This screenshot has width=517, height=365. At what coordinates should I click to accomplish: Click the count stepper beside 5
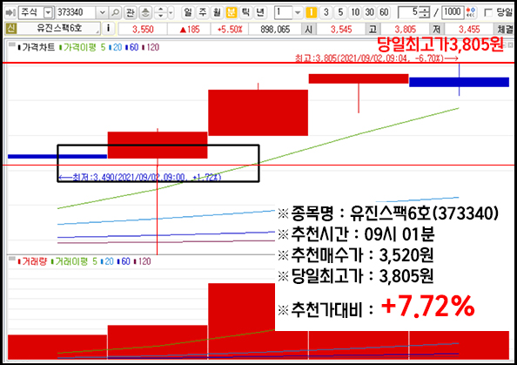coord(424,12)
